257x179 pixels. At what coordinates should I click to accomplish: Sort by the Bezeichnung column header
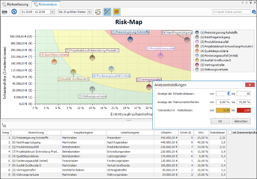click(x=36, y=133)
